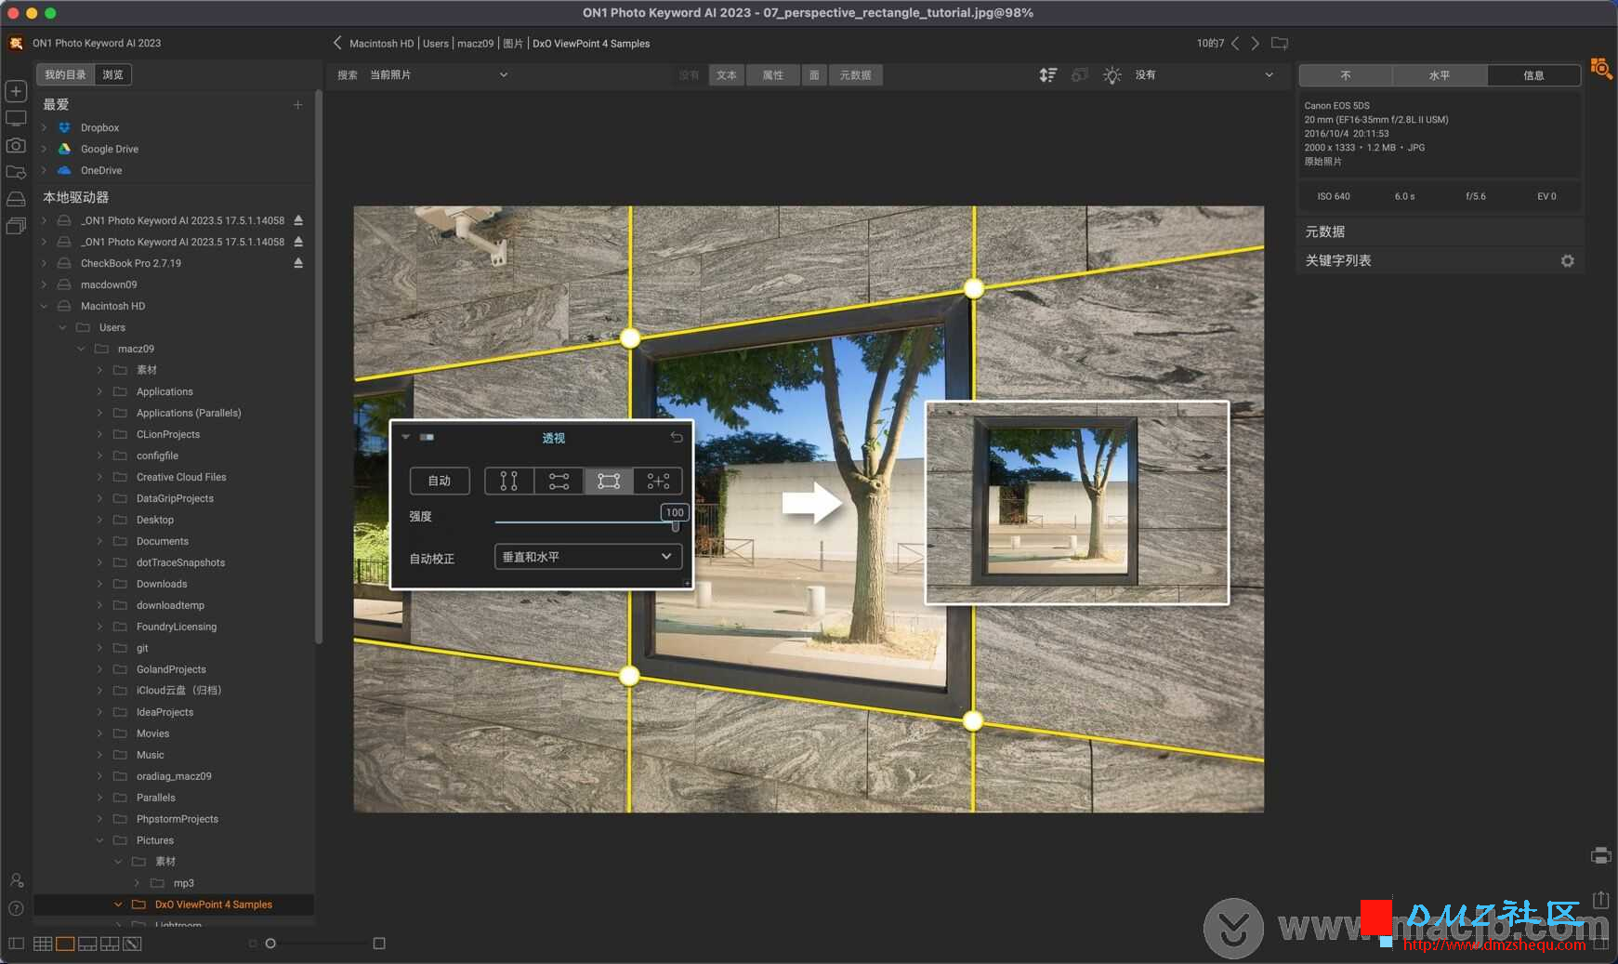The height and width of the screenshot is (964, 1618).
Task: Open the user account icon at sidebar bottom
Action: (x=16, y=880)
